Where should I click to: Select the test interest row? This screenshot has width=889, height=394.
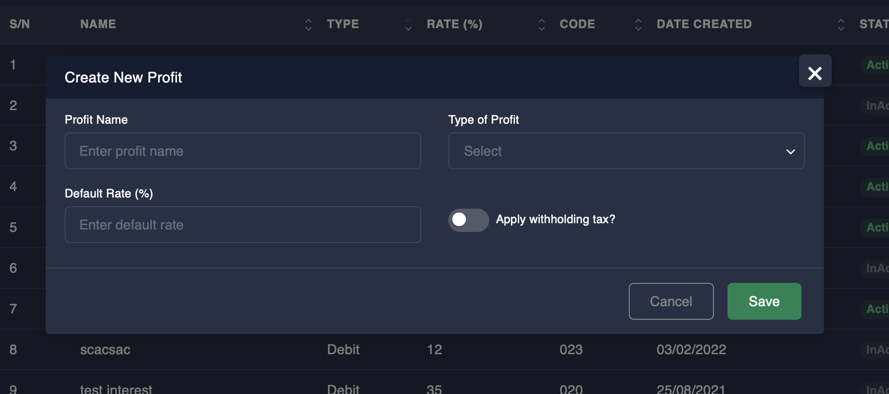click(x=116, y=389)
